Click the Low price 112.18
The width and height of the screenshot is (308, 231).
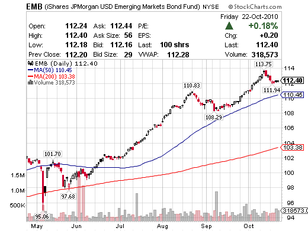point(76,45)
